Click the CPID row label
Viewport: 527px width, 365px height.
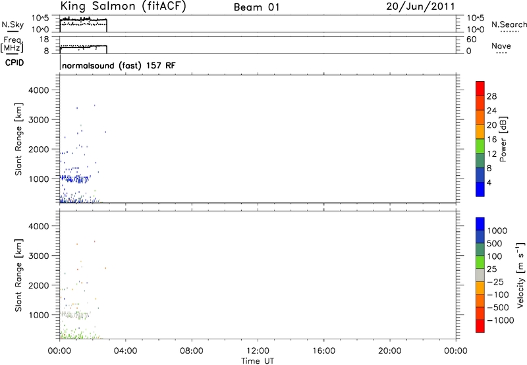click(14, 63)
